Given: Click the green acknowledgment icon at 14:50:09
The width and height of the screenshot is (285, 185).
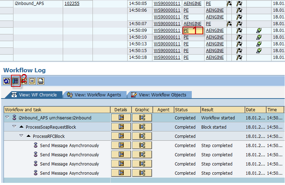Looking at the screenshot, I should point(259,30).
